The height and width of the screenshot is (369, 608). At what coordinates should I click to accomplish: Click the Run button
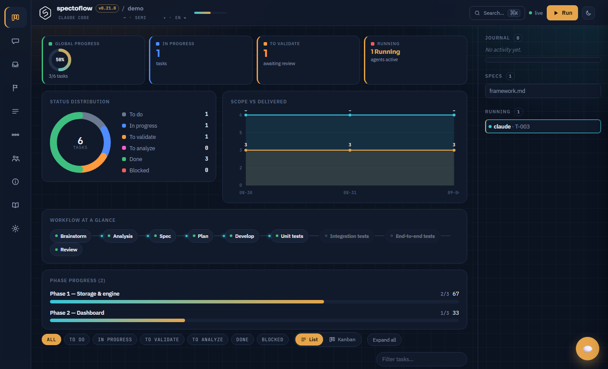(562, 13)
